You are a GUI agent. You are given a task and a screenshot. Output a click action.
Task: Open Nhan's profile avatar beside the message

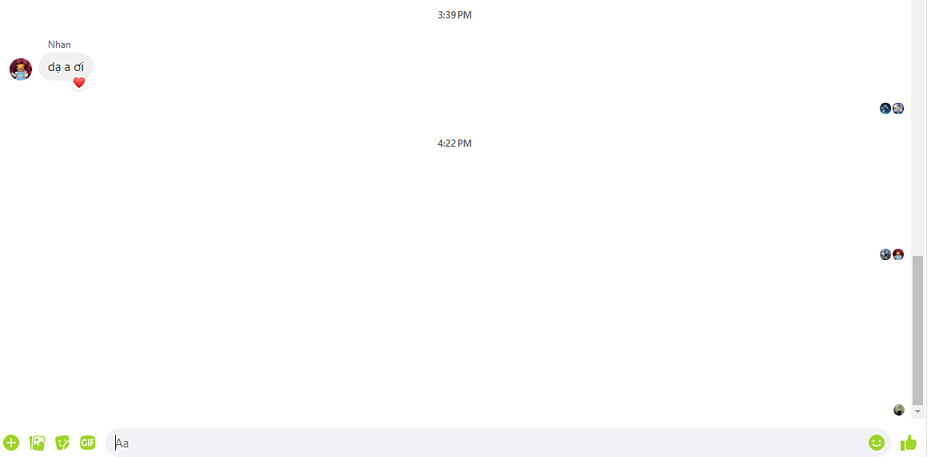(21, 69)
